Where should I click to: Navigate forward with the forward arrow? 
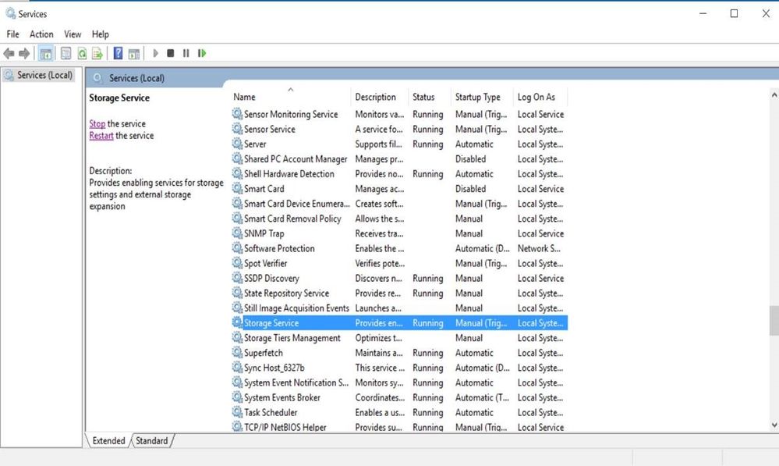coord(24,53)
